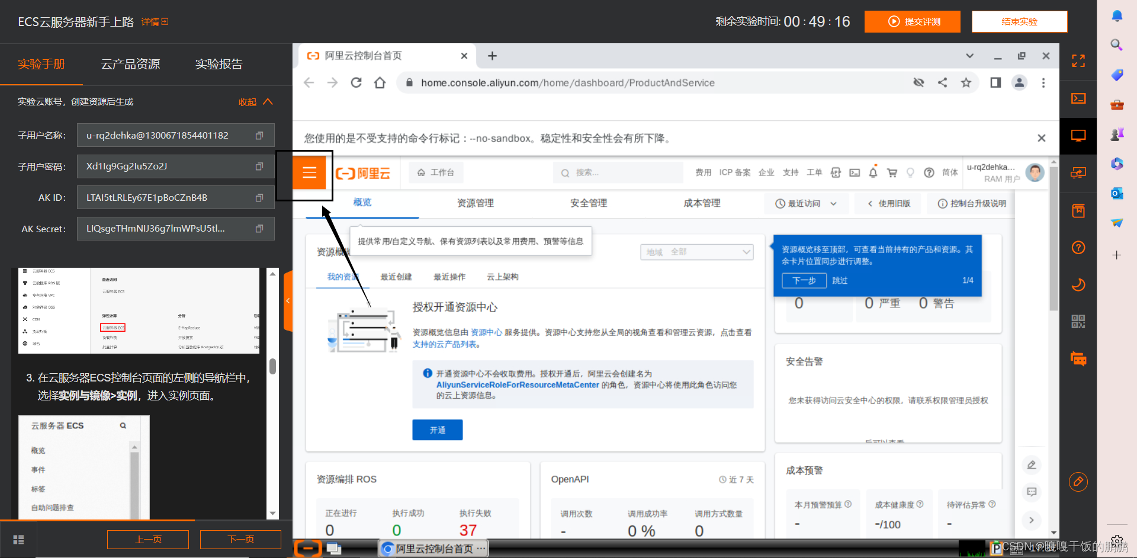Open the shopping cart icon
Screen dimensions: 1137x558
coord(892,173)
